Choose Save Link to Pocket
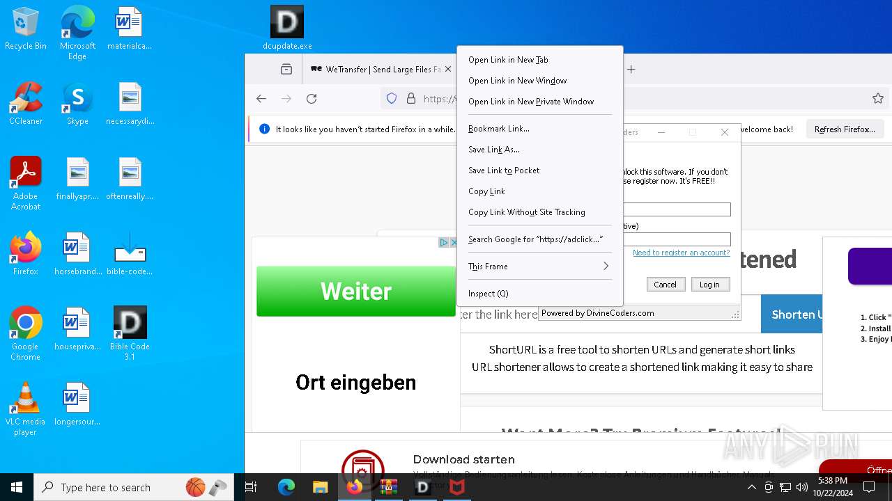 [x=540, y=170]
